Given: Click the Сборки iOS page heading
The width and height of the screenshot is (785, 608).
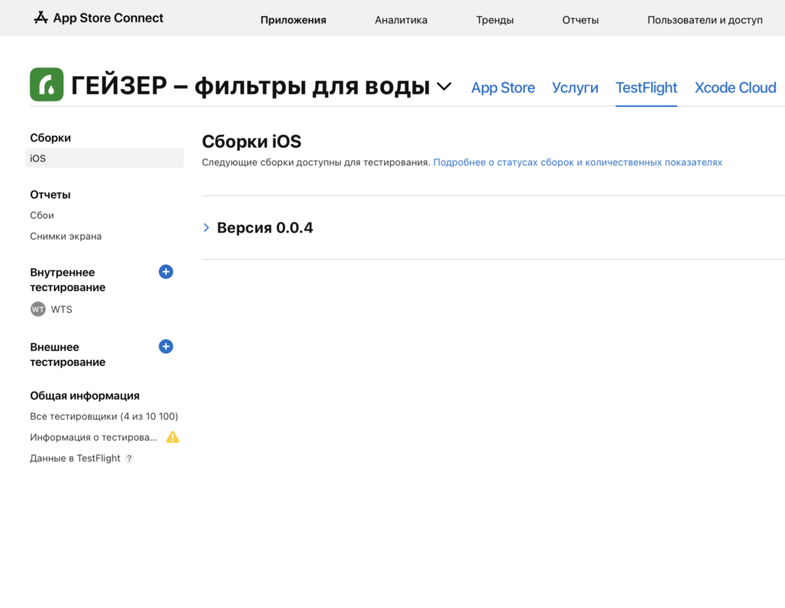Looking at the screenshot, I should click(252, 141).
